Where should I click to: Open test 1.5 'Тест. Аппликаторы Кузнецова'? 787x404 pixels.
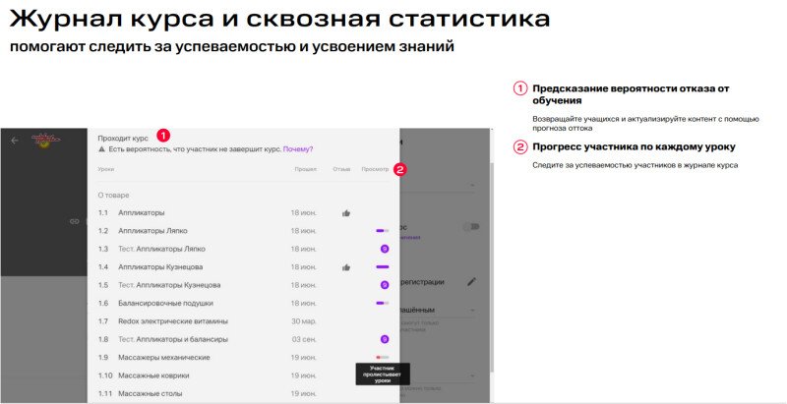(169, 285)
